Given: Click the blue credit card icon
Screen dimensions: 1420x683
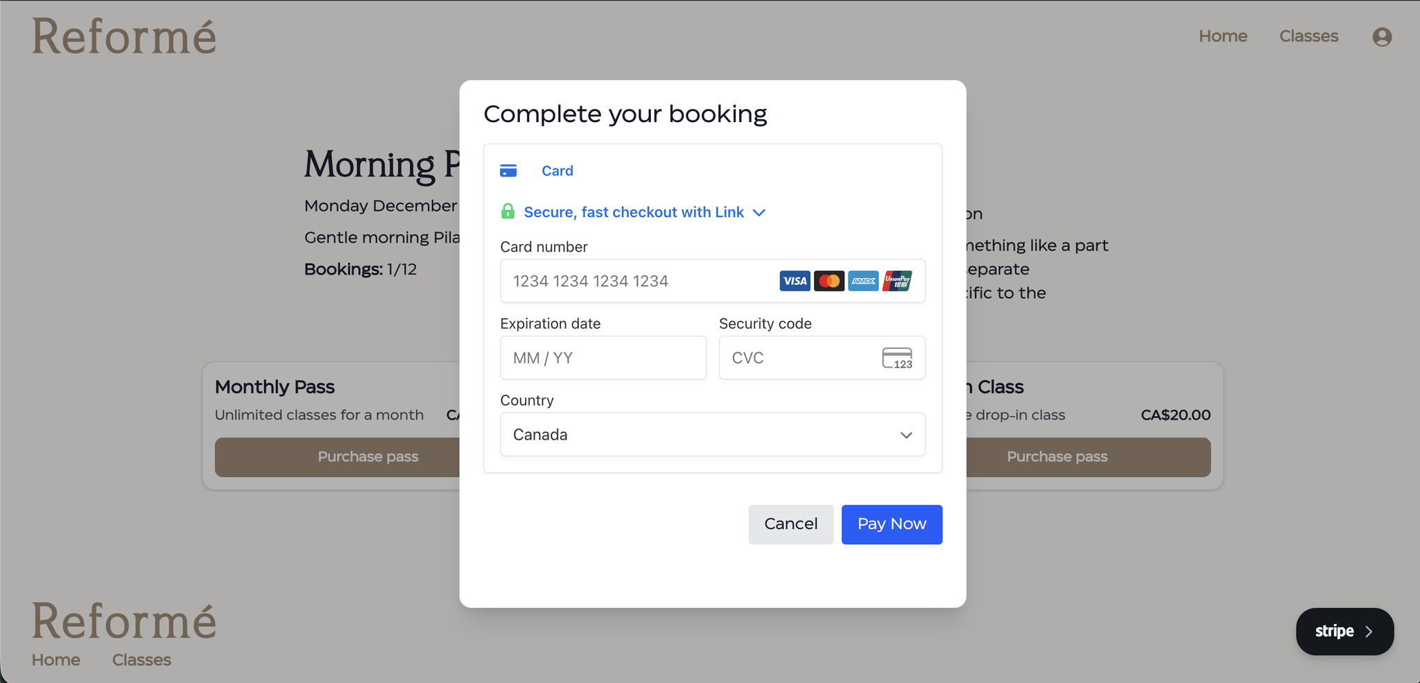Looking at the screenshot, I should tap(508, 171).
